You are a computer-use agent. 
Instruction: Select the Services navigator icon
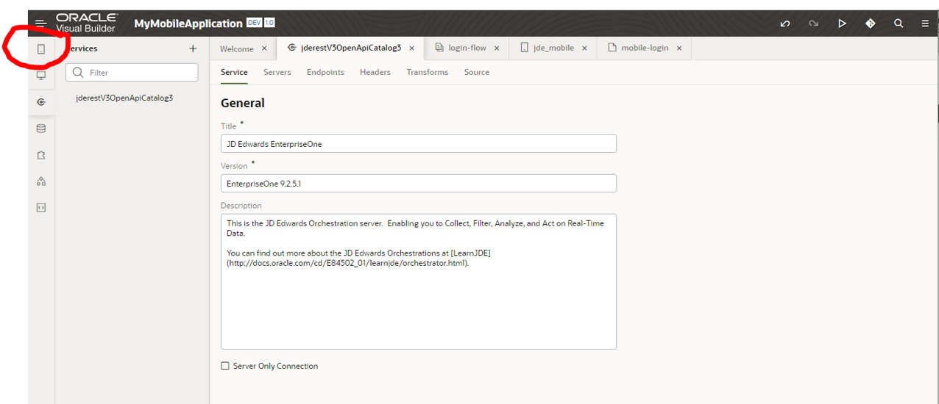click(x=41, y=102)
